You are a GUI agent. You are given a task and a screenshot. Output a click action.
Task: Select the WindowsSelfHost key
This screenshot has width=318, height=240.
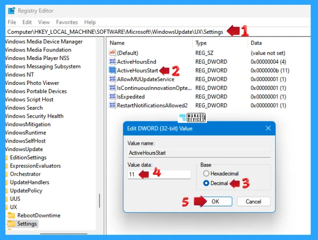[25, 141]
